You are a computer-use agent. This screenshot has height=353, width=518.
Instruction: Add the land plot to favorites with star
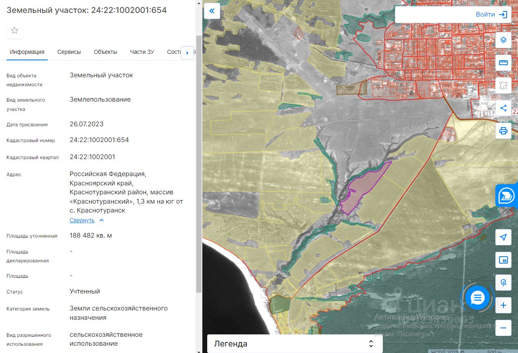click(15, 30)
